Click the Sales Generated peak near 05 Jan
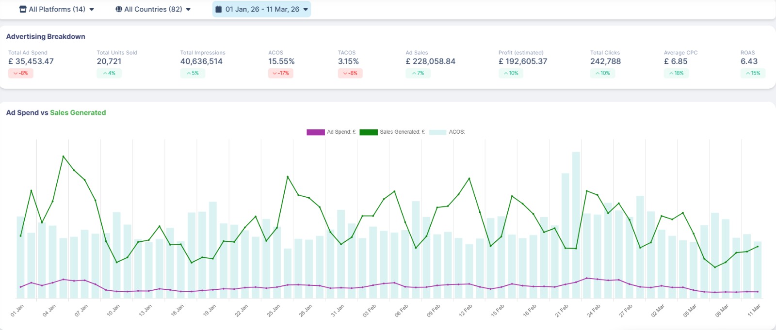Image resolution: width=776 pixels, height=330 pixels. [64, 157]
